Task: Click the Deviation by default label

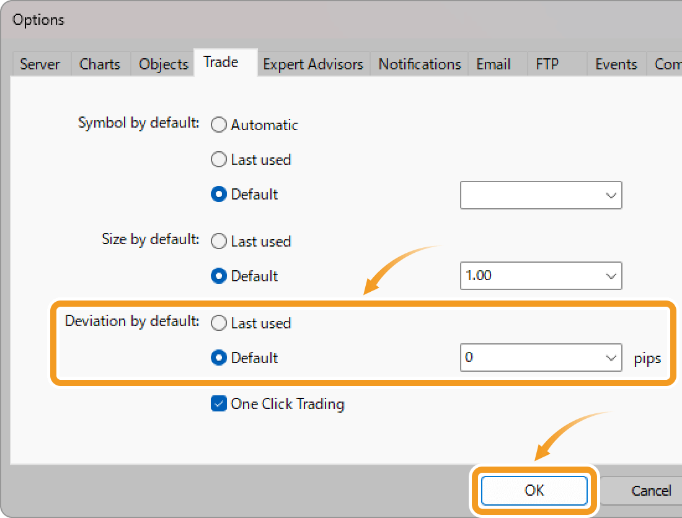Action: coord(132,321)
